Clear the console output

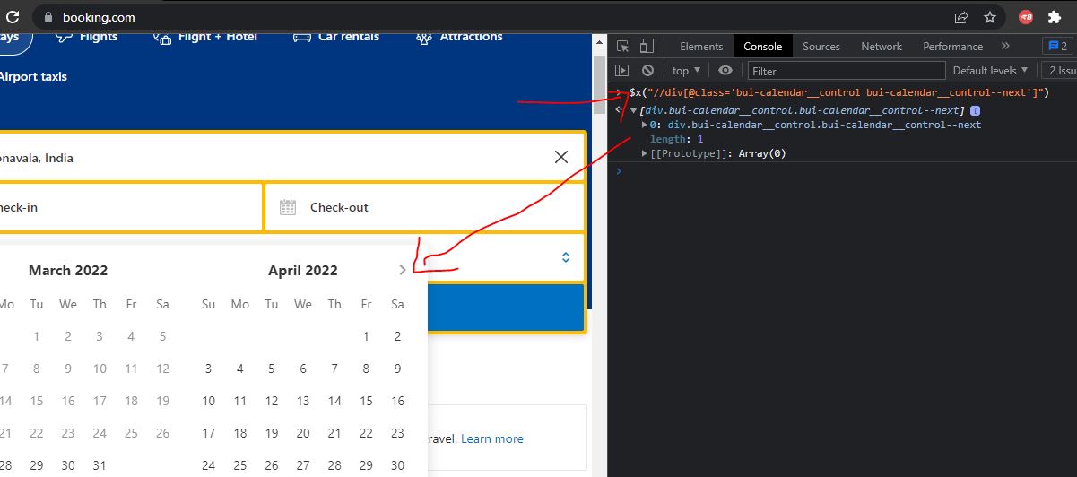(x=647, y=70)
